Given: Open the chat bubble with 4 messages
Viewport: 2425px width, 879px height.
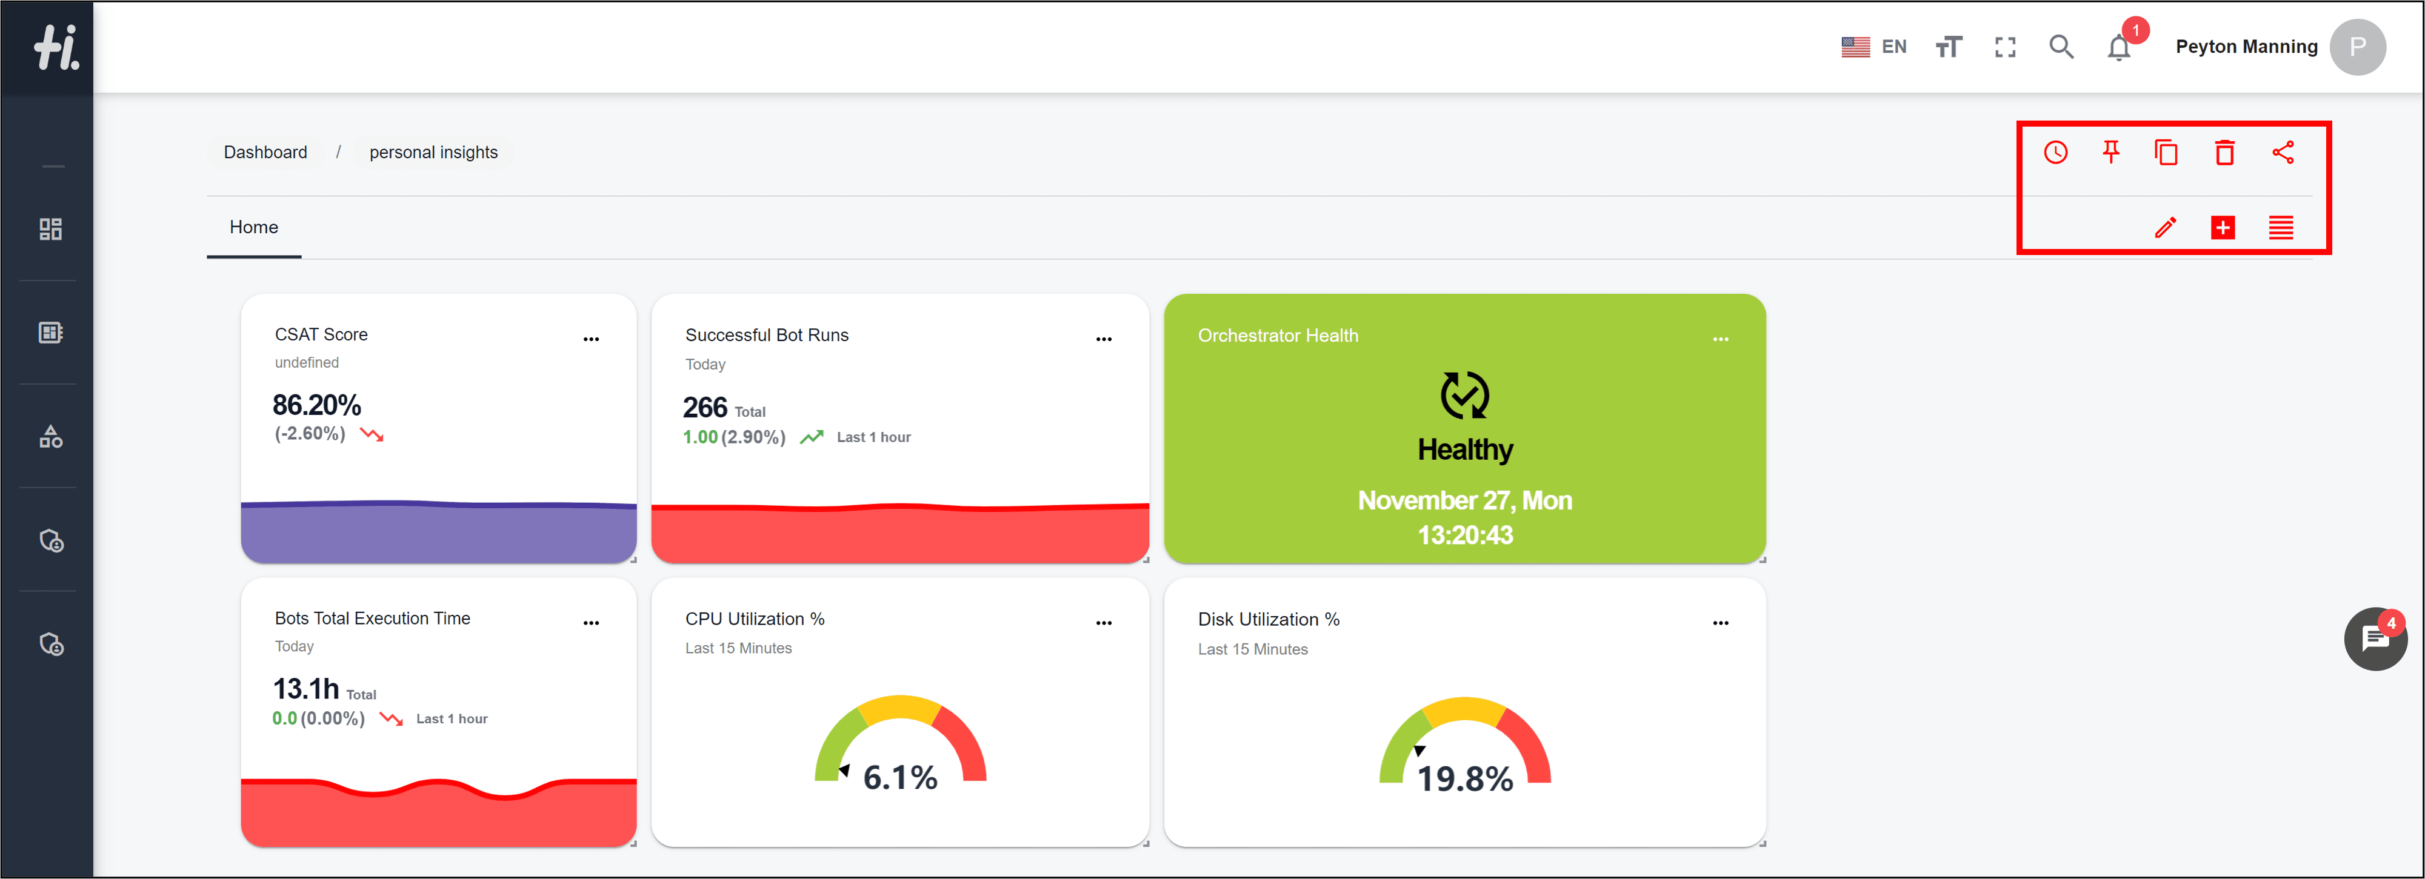Looking at the screenshot, I should (x=2375, y=639).
